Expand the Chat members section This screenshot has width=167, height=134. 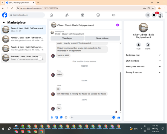click(x=143, y=61)
